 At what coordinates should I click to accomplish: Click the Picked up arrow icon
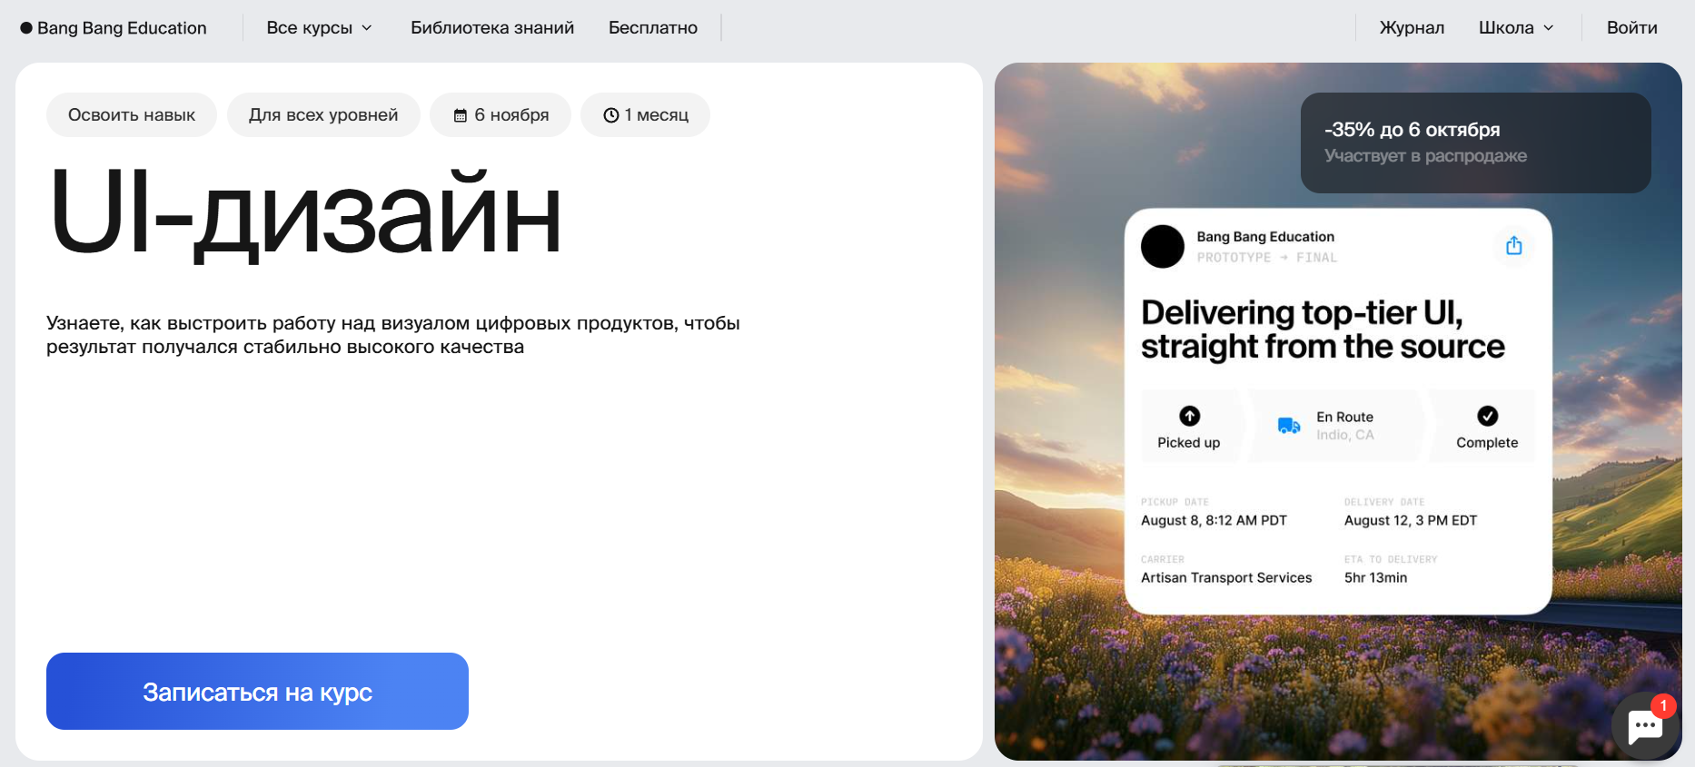coord(1189,416)
